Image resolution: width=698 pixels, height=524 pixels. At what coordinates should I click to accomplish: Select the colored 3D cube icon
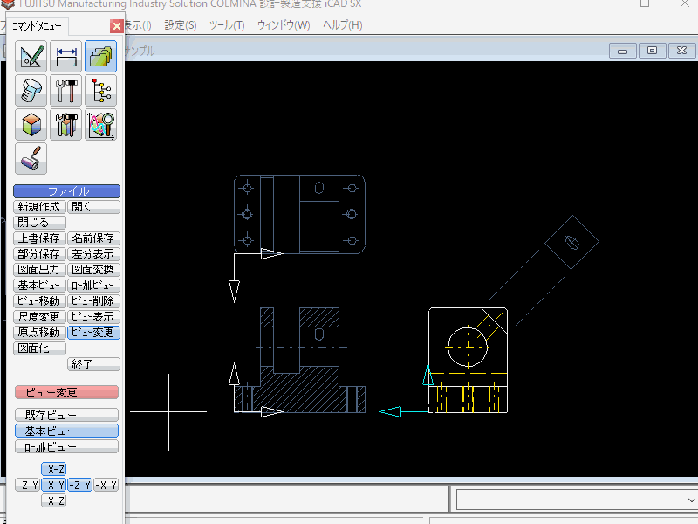pos(31,125)
